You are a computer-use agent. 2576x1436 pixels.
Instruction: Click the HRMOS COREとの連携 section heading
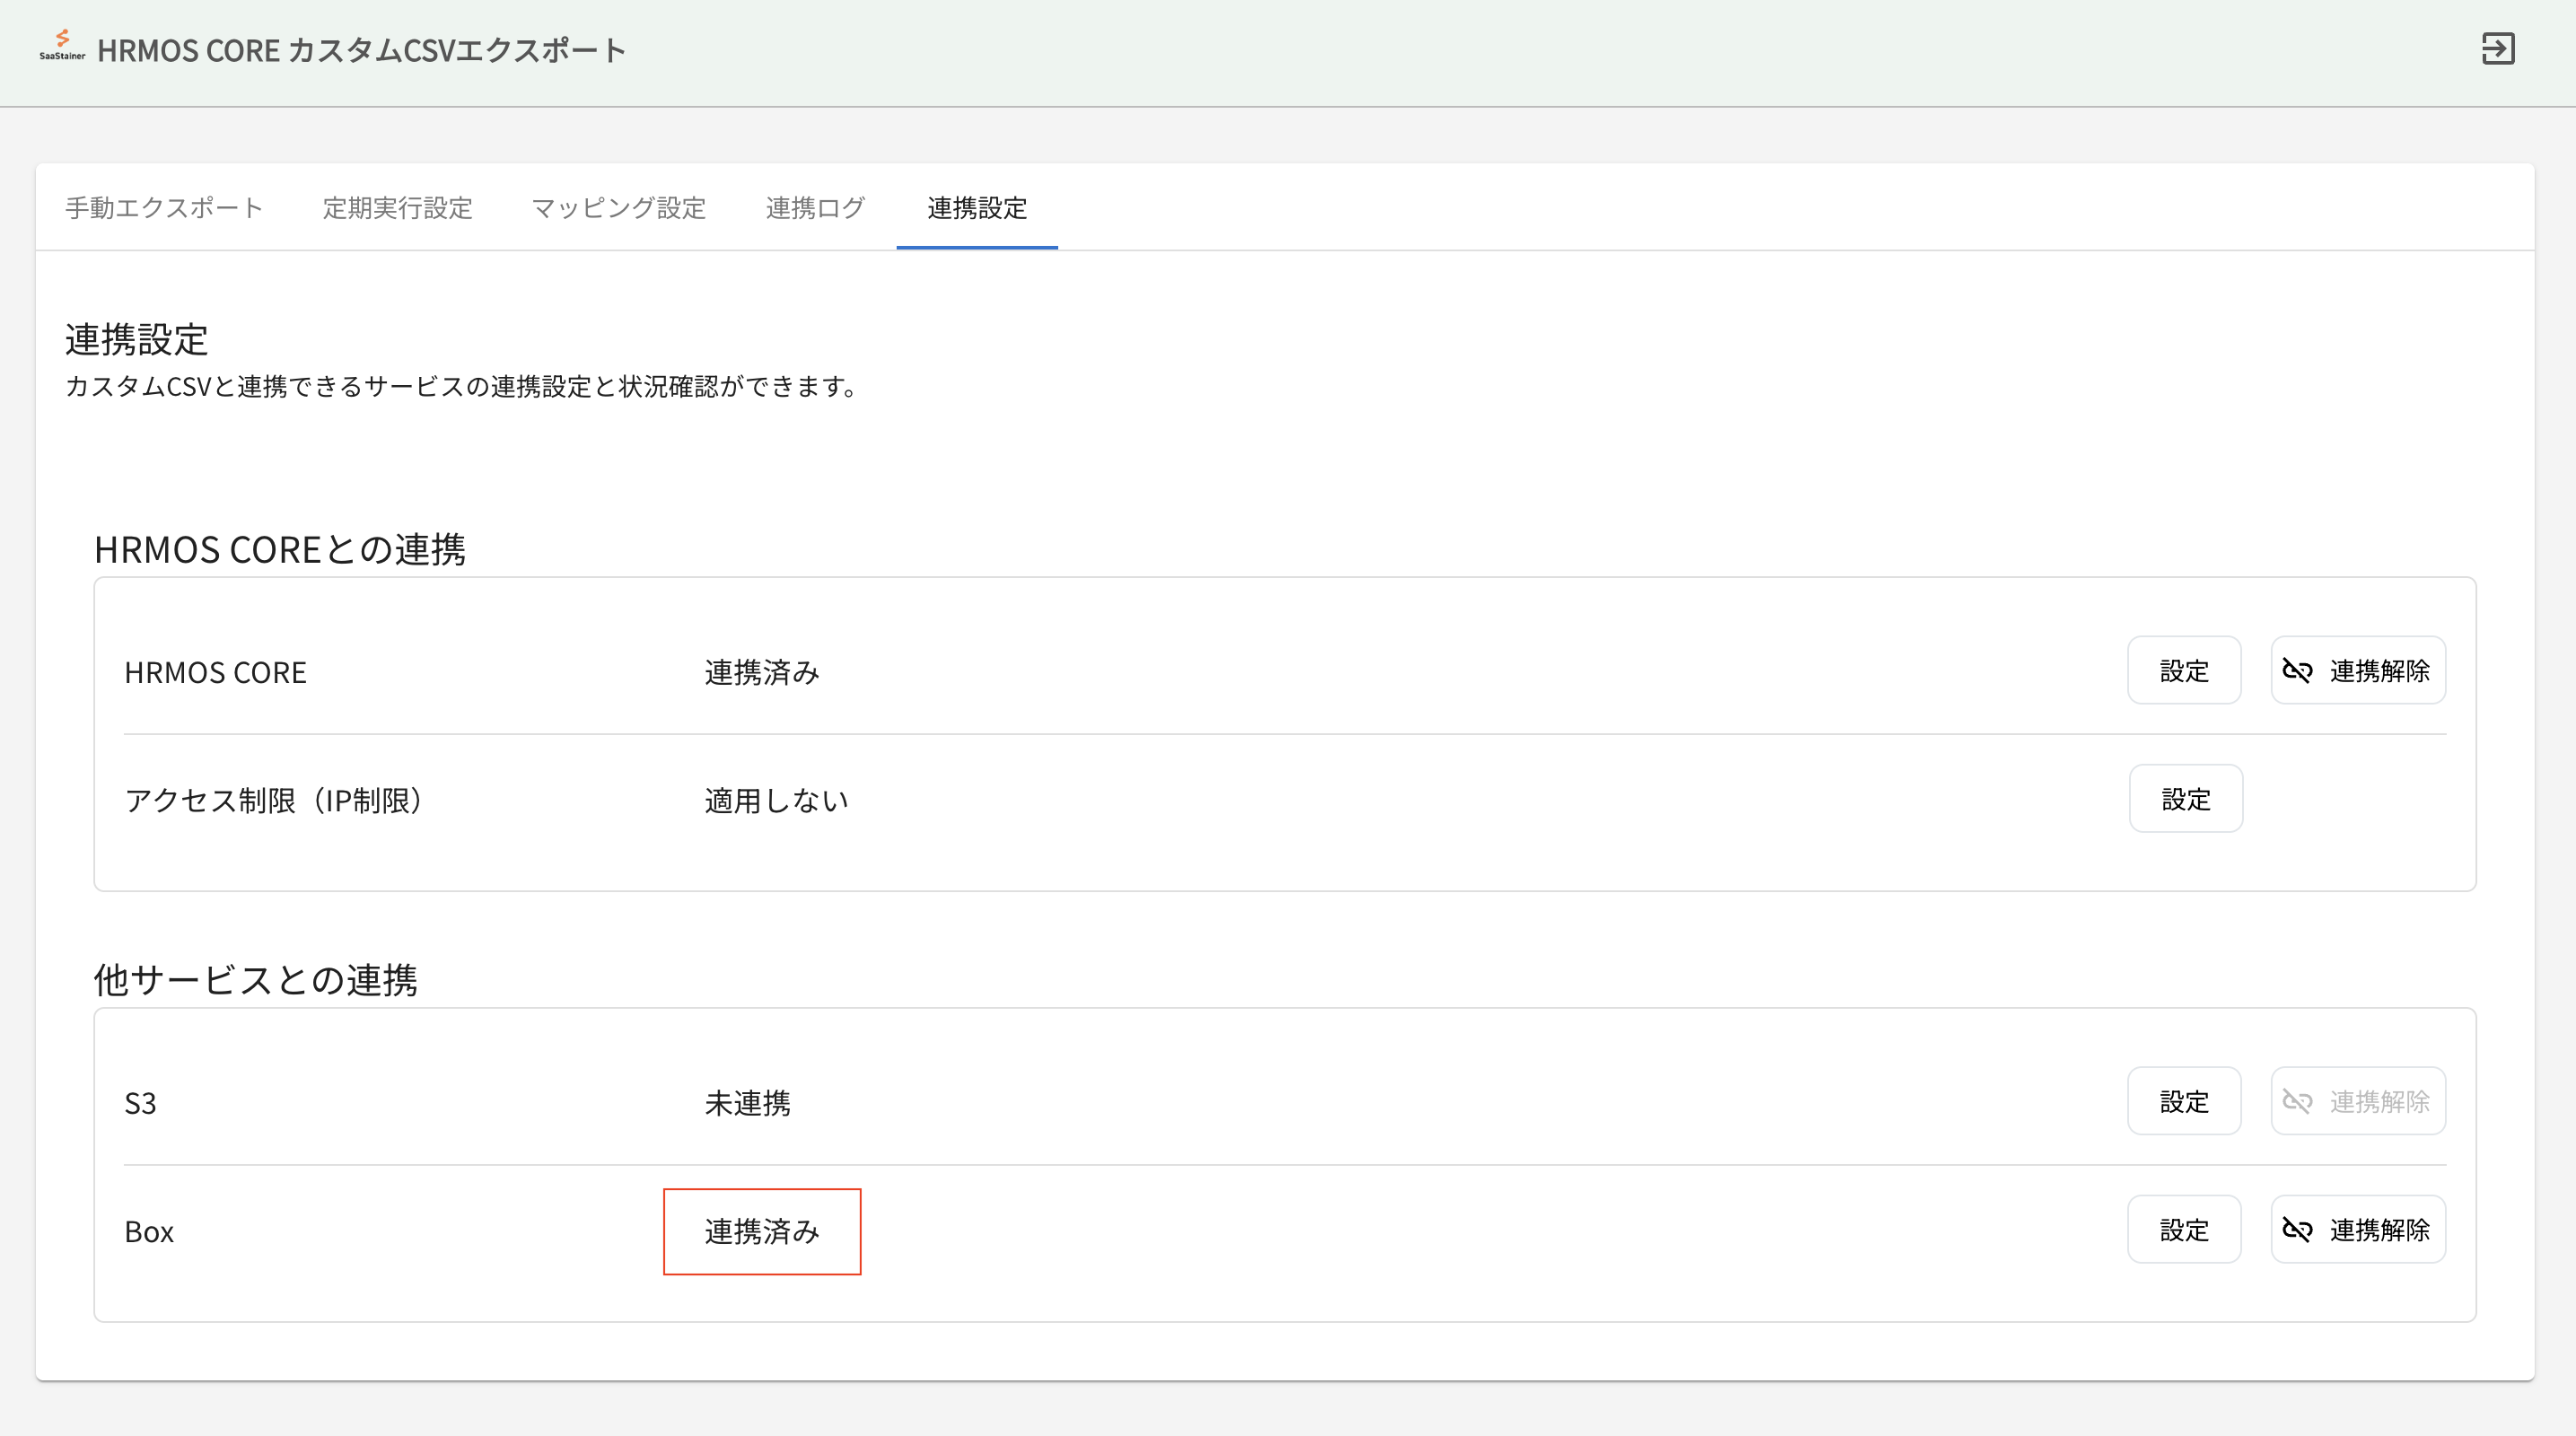point(279,550)
